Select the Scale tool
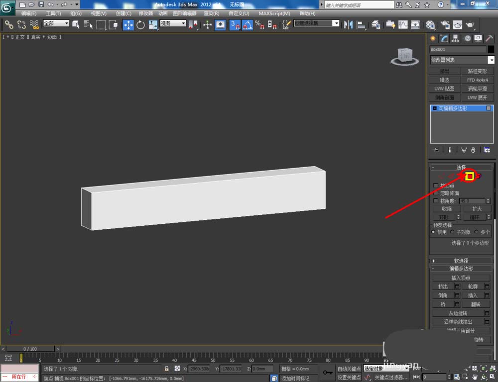 pos(153,24)
